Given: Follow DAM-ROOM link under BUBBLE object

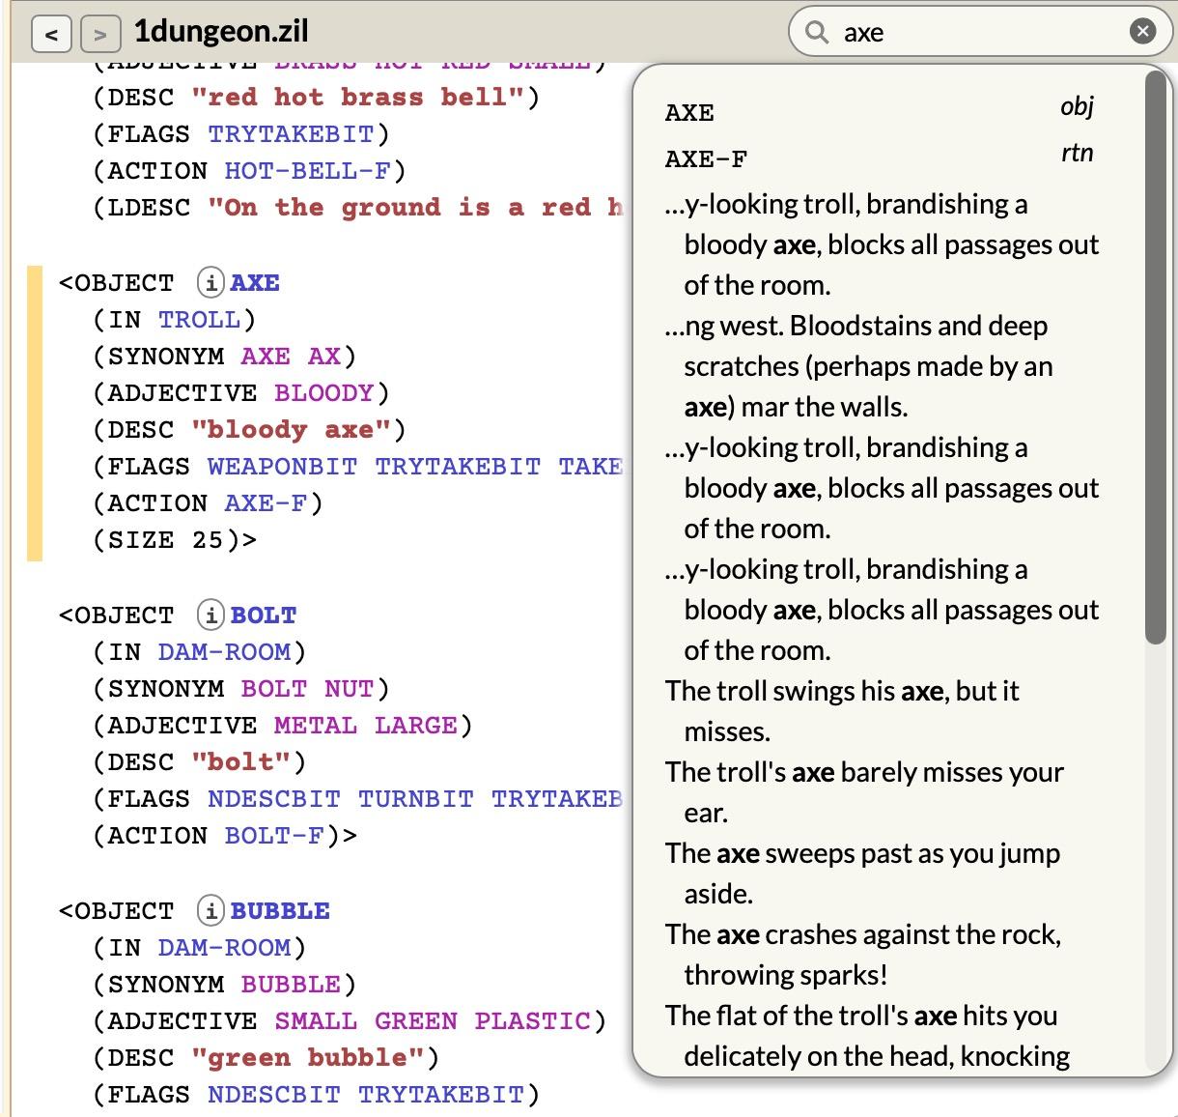Looking at the screenshot, I should click(x=224, y=948).
